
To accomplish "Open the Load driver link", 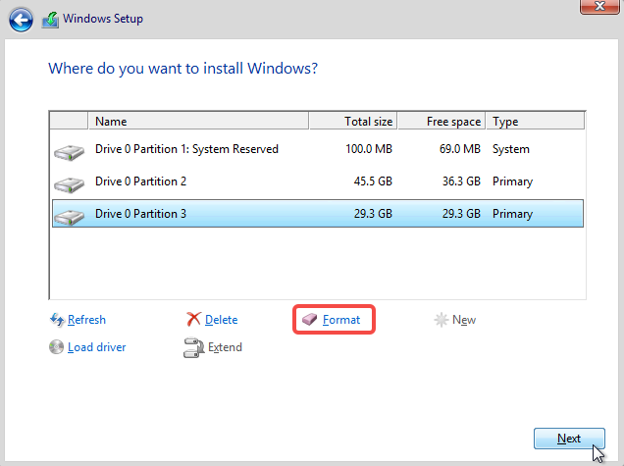I will 97,347.
